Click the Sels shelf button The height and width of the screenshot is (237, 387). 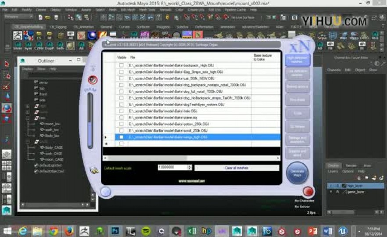tap(60, 46)
